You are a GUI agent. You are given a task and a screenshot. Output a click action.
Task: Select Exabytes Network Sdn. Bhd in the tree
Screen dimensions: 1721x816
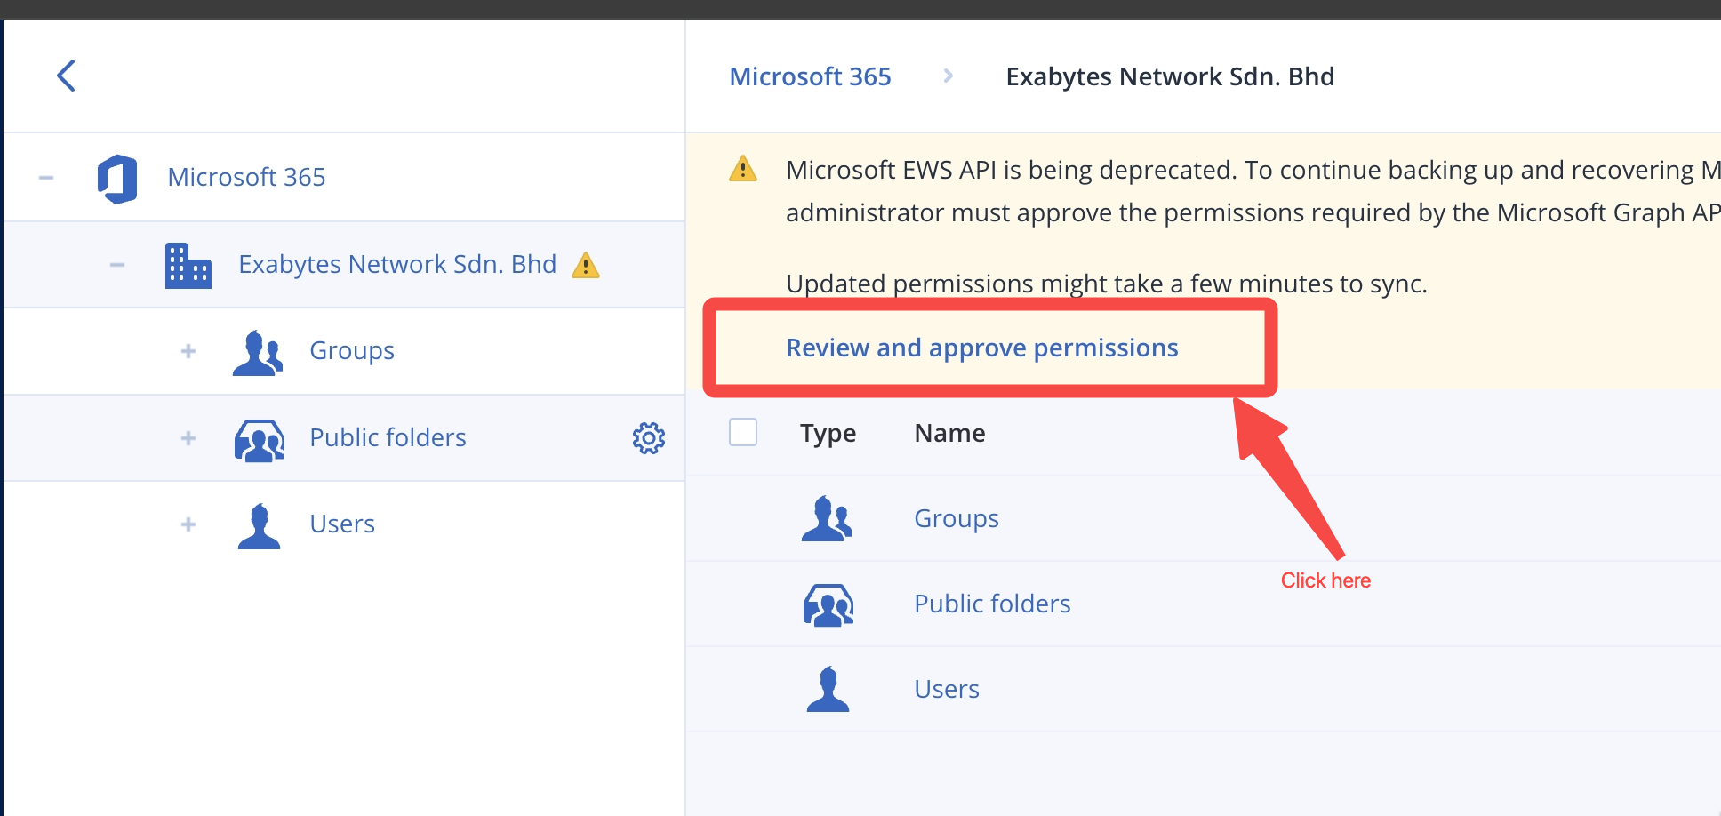coord(397,264)
